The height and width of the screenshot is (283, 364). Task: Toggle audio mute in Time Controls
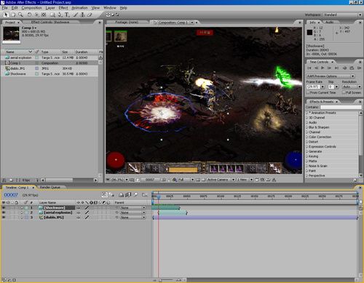coord(344,68)
